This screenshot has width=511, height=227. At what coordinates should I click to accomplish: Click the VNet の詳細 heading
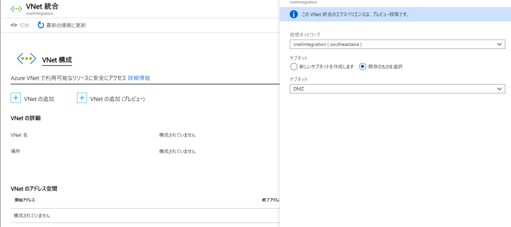tap(26, 118)
